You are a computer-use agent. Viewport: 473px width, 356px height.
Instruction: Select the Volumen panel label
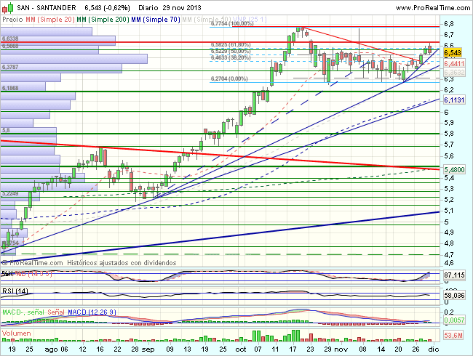pyautogui.click(x=16, y=333)
